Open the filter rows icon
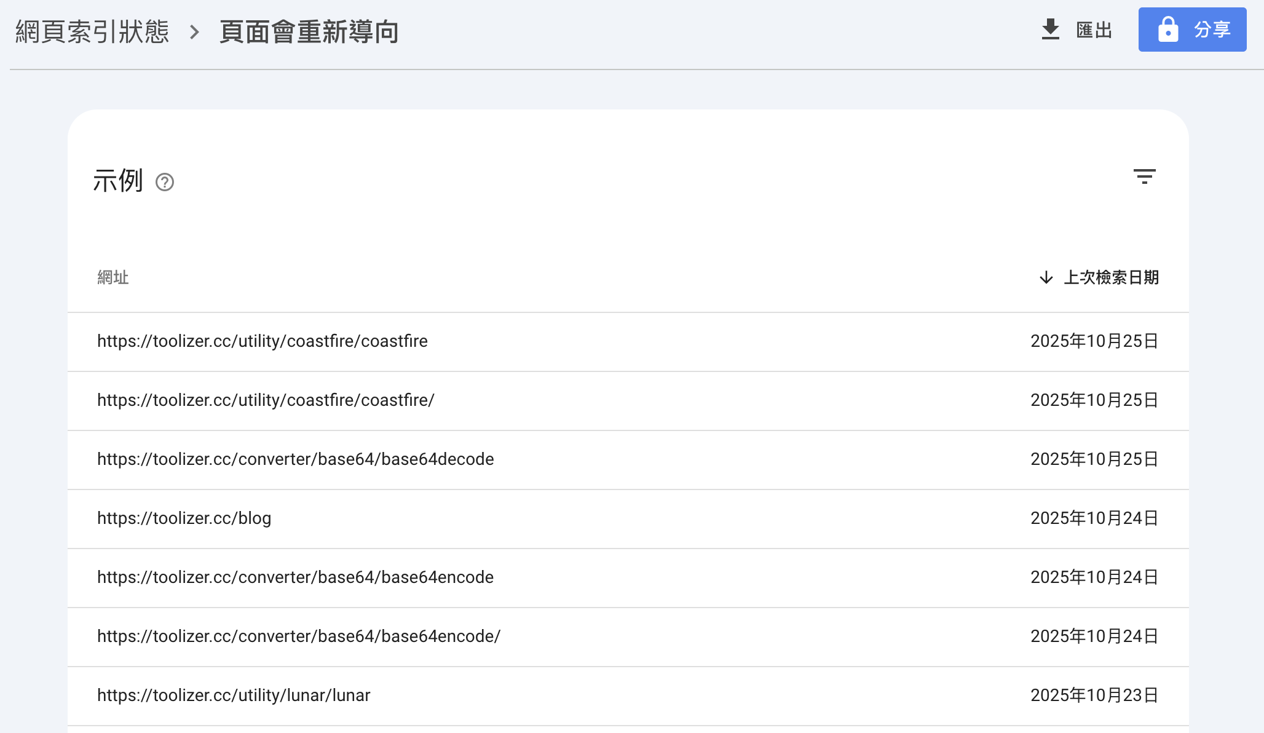 pyautogui.click(x=1144, y=176)
